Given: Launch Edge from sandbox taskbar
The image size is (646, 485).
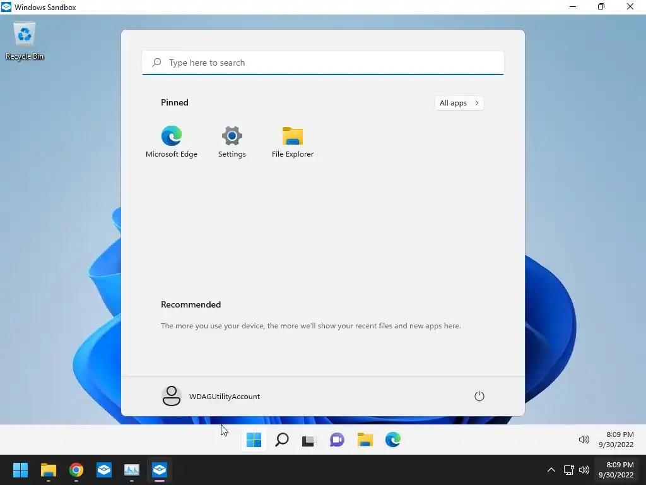Looking at the screenshot, I should [392, 440].
